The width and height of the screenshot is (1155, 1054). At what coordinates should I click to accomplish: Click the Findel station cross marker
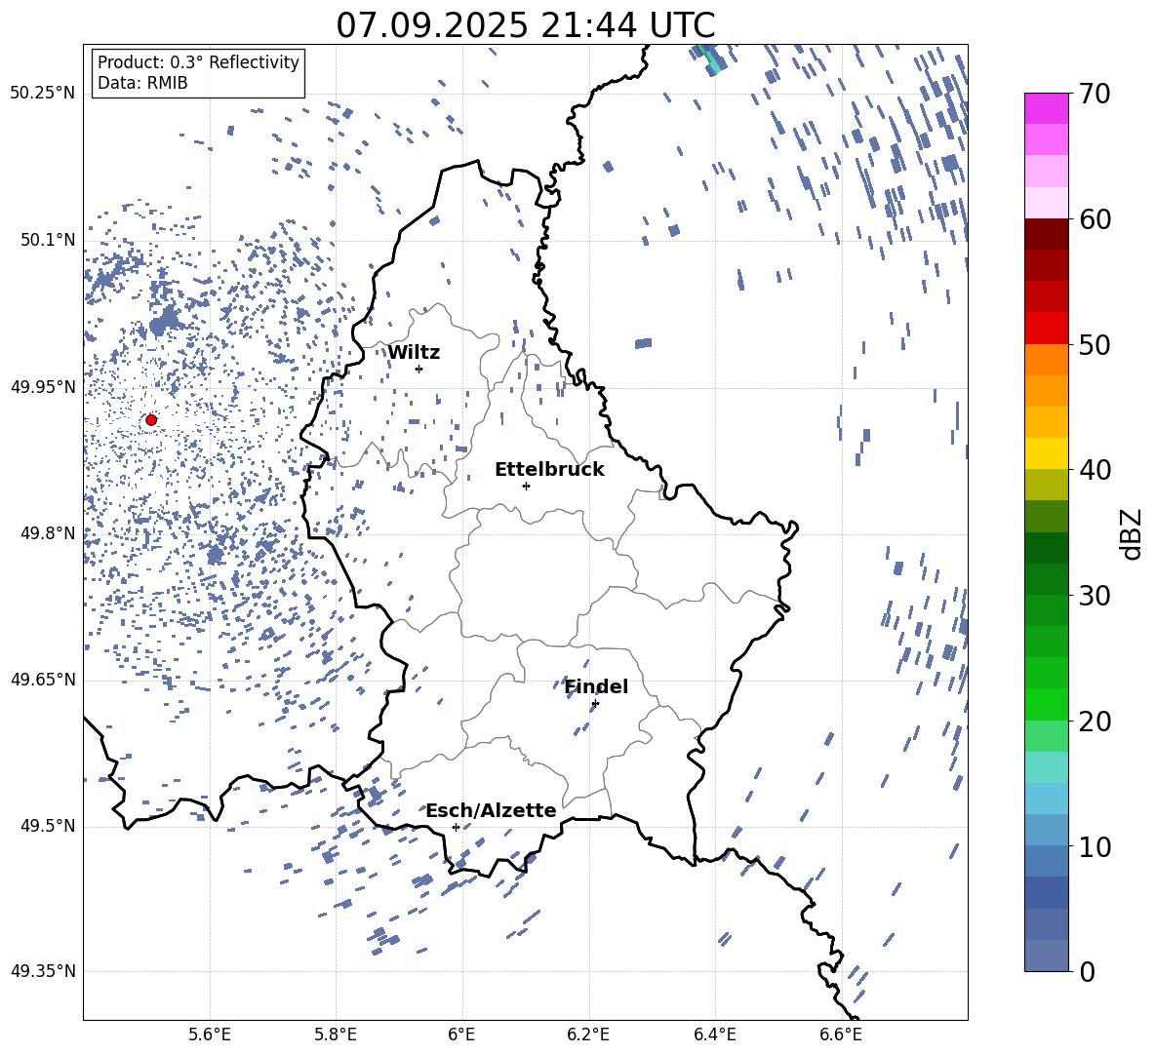(x=595, y=704)
